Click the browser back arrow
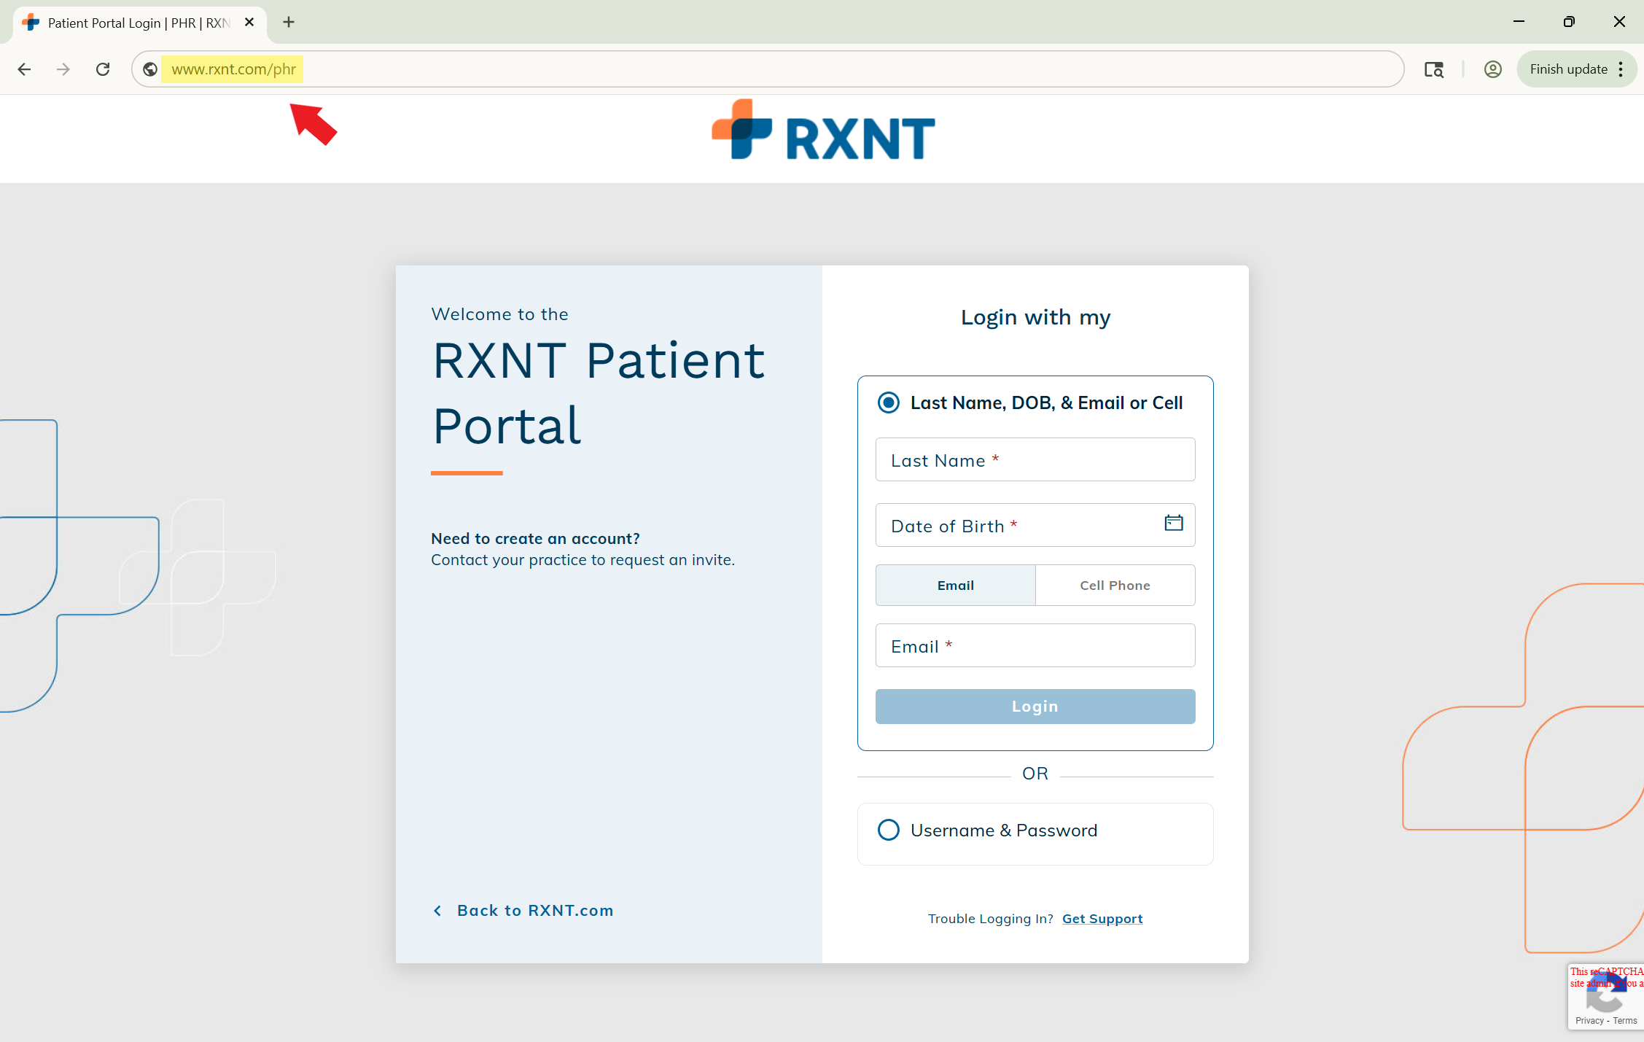The image size is (1644, 1042). pos(24,69)
